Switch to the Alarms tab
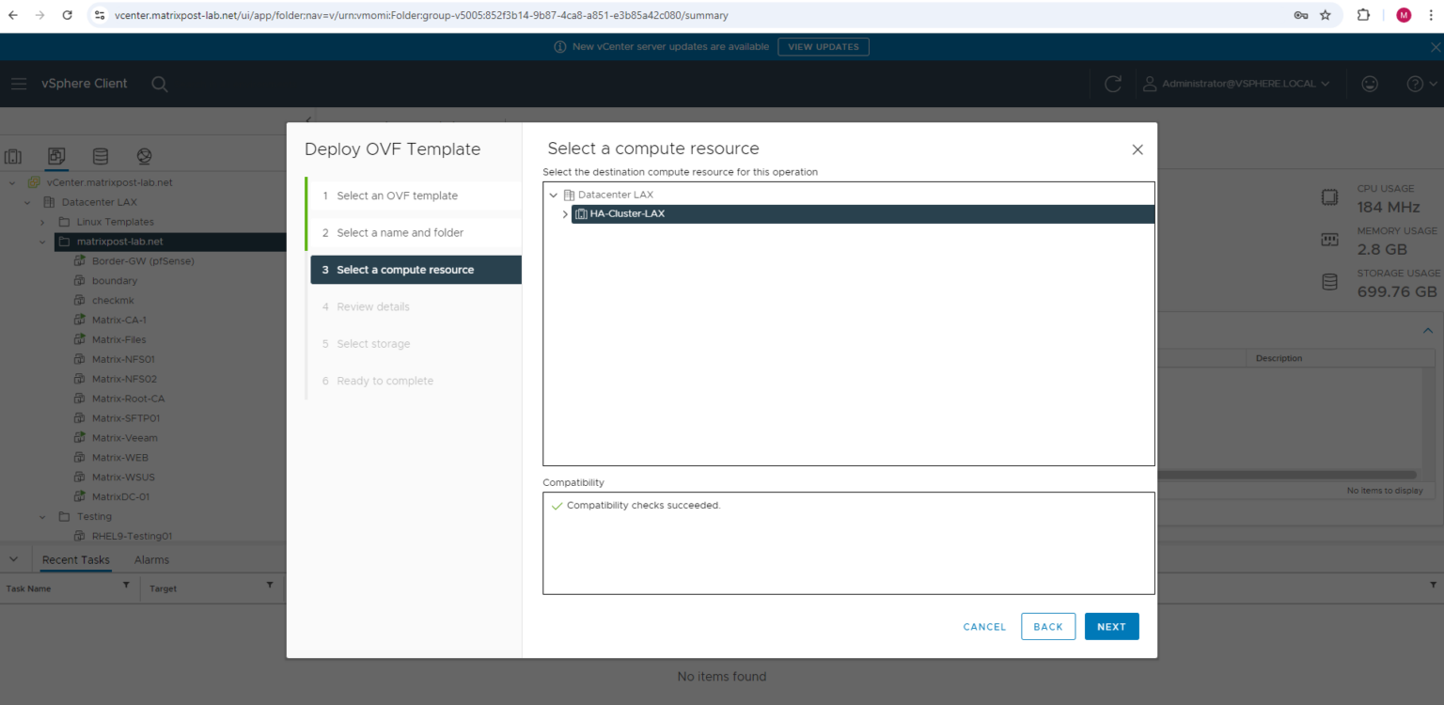This screenshot has height=705, width=1444. coord(150,558)
